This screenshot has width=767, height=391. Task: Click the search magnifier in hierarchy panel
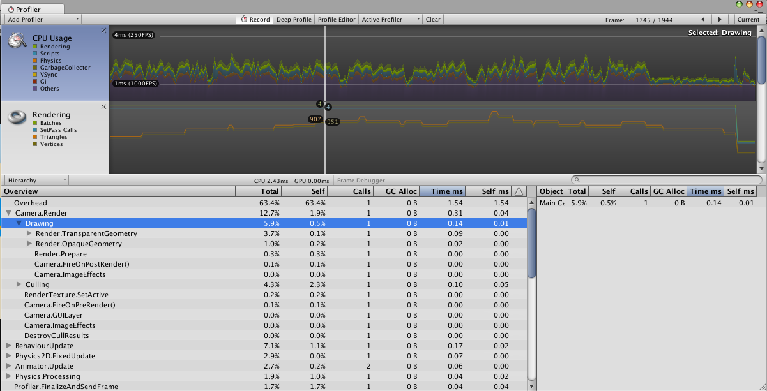point(577,180)
